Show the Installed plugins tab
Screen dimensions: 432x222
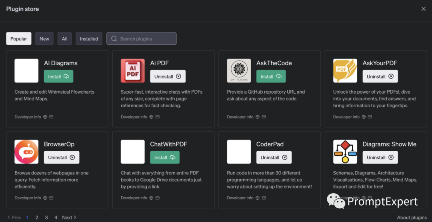coord(89,38)
